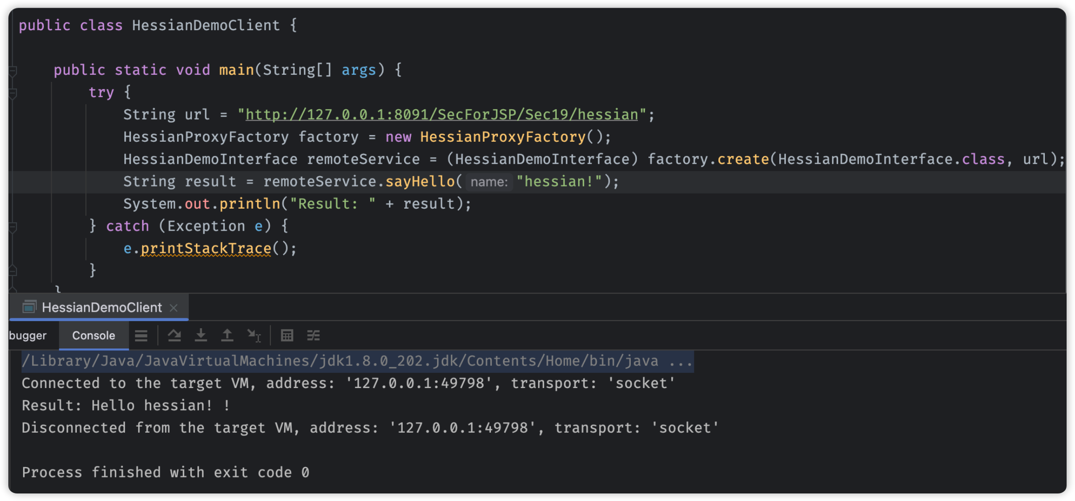This screenshot has height=501, width=1075.
Task: Click HessianDemoInterface.class argument
Action: coord(891,159)
